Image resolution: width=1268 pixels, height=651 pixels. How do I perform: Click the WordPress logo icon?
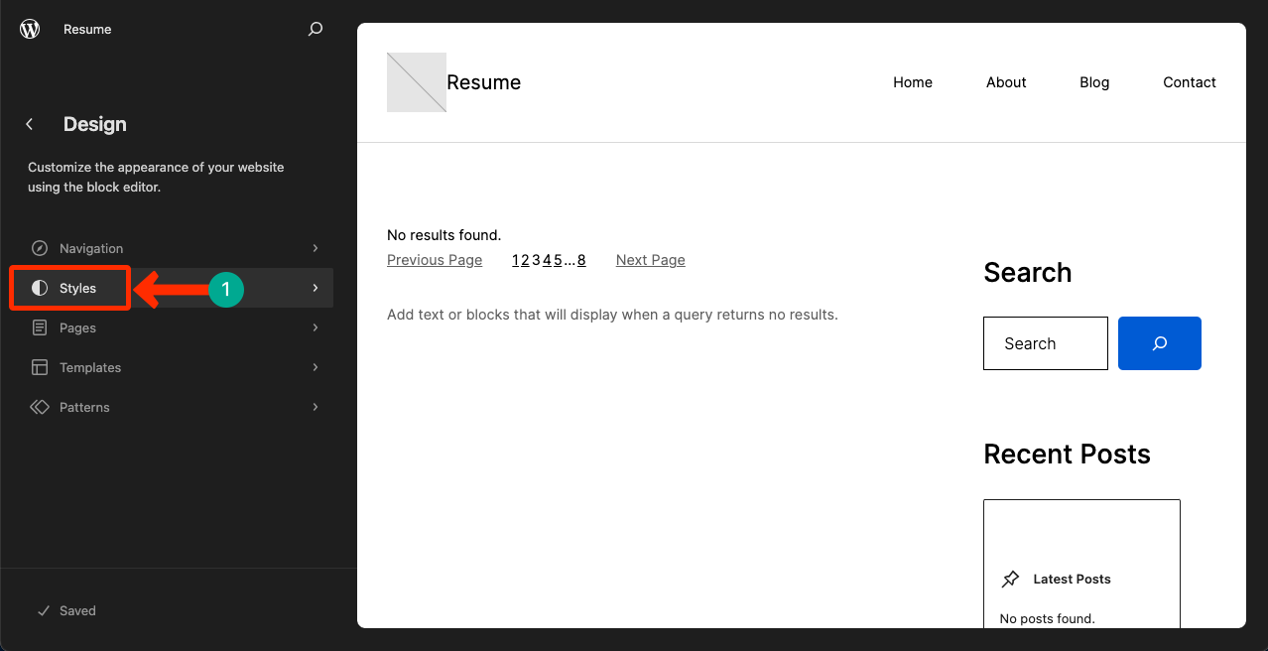tap(30, 29)
